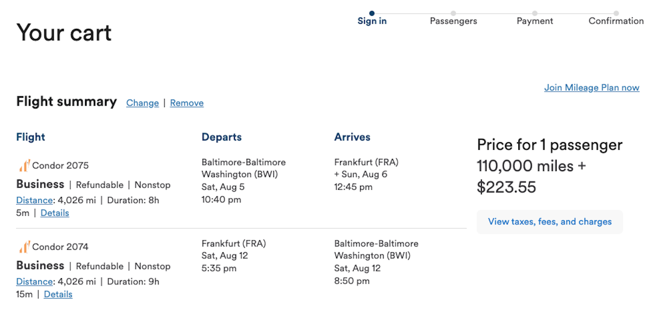The image size is (651, 316).
Task: Click the Your cart page heading
Action: point(63,32)
